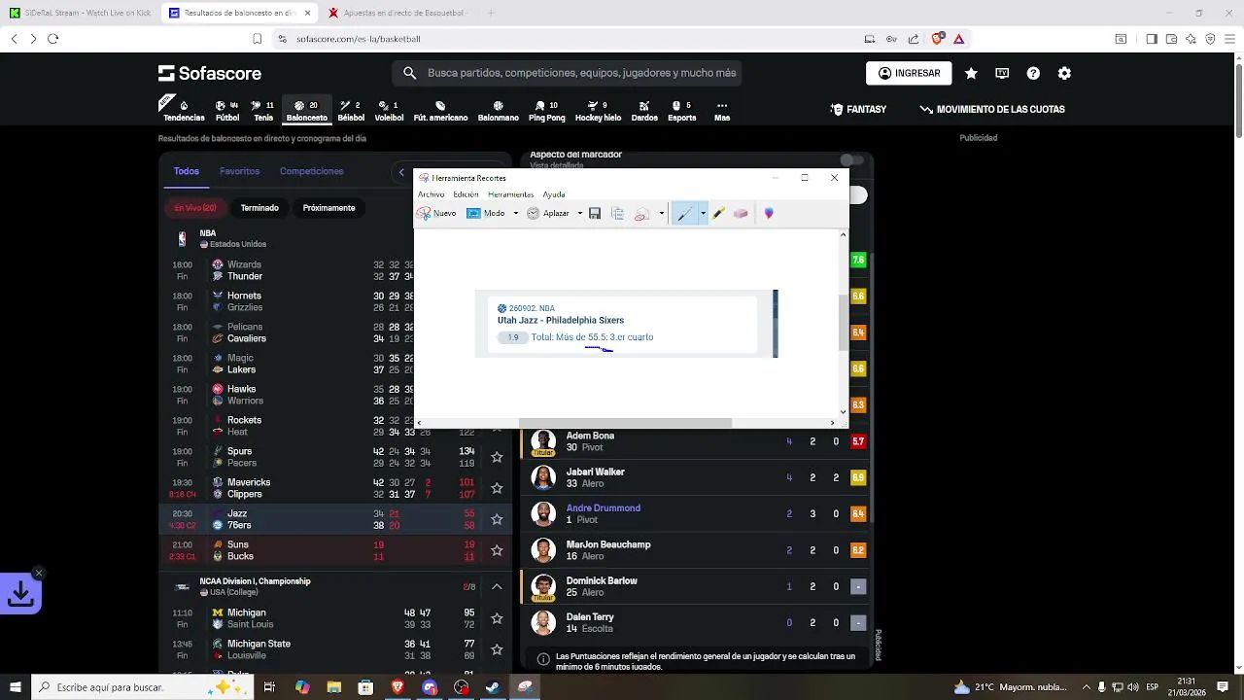Viewport: 1244px width, 700px height.
Task: Open the Esports category
Action: [681, 111]
